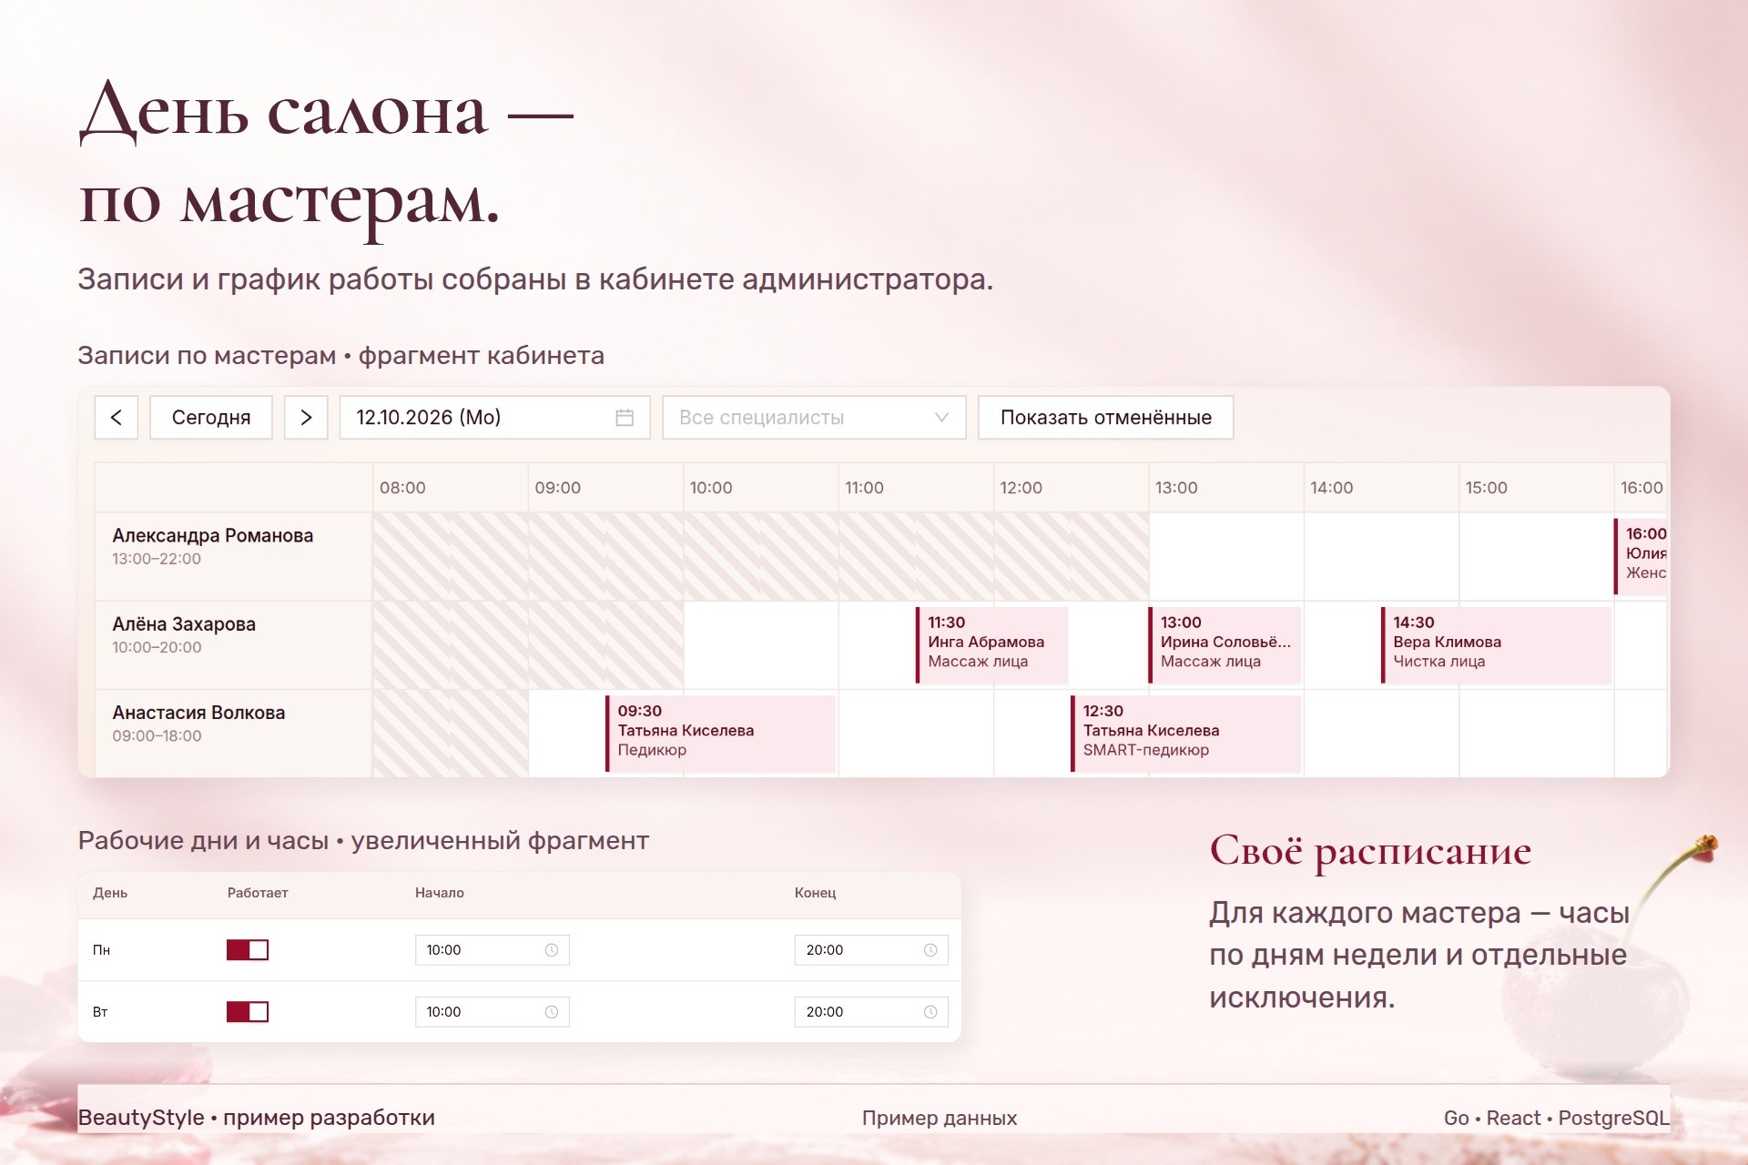Click the Пн day row label

click(101, 950)
